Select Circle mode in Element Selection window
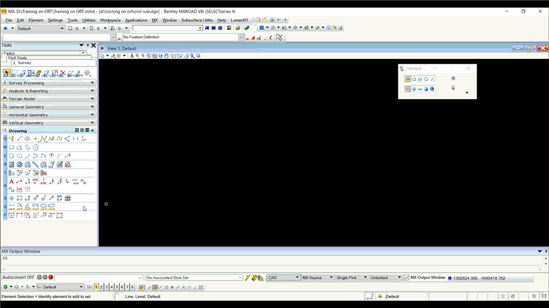 click(x=426, y=79)
